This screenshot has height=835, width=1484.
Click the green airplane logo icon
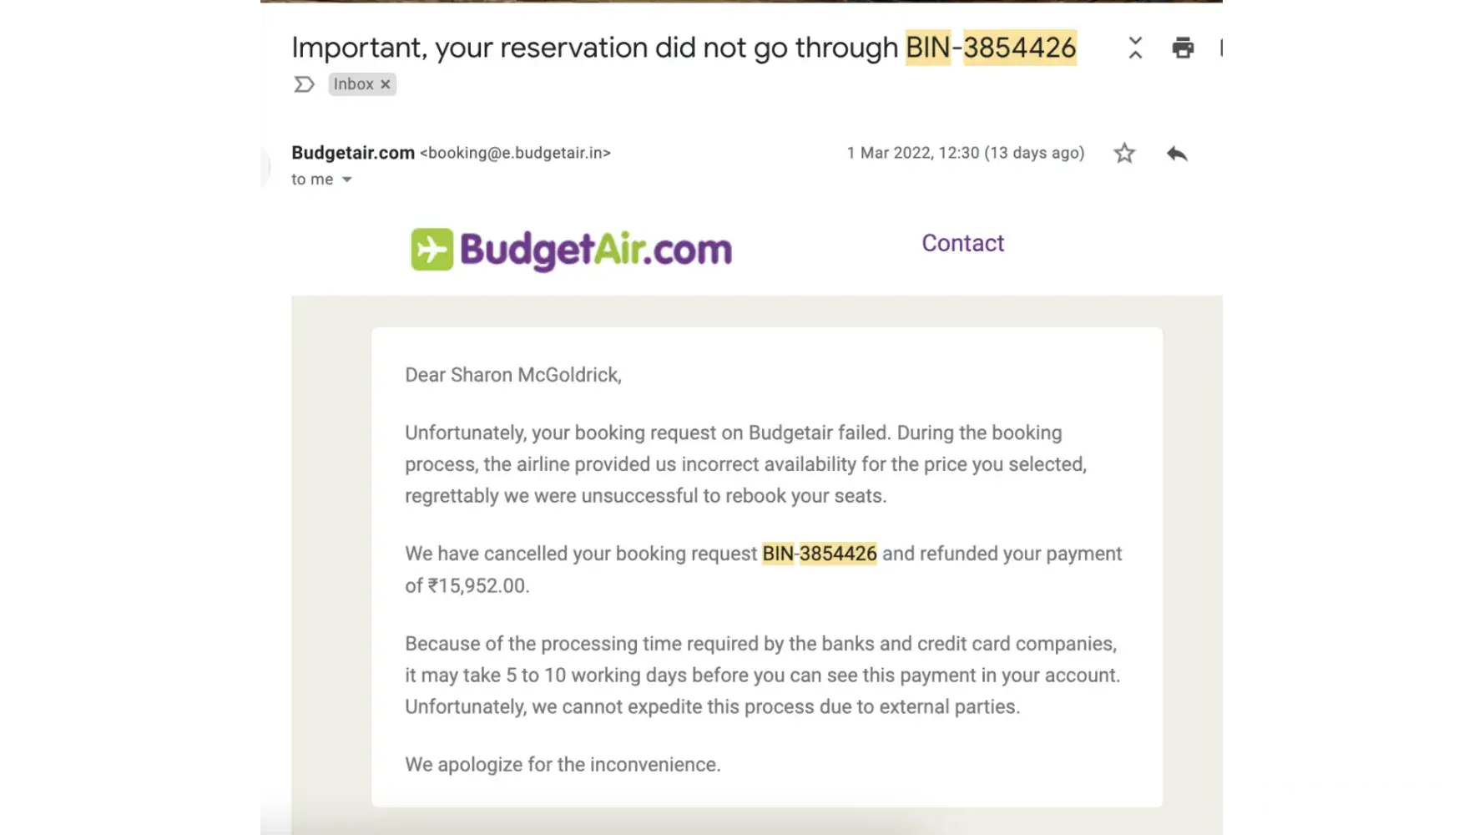pyautogui.click(x=432, y=250)
